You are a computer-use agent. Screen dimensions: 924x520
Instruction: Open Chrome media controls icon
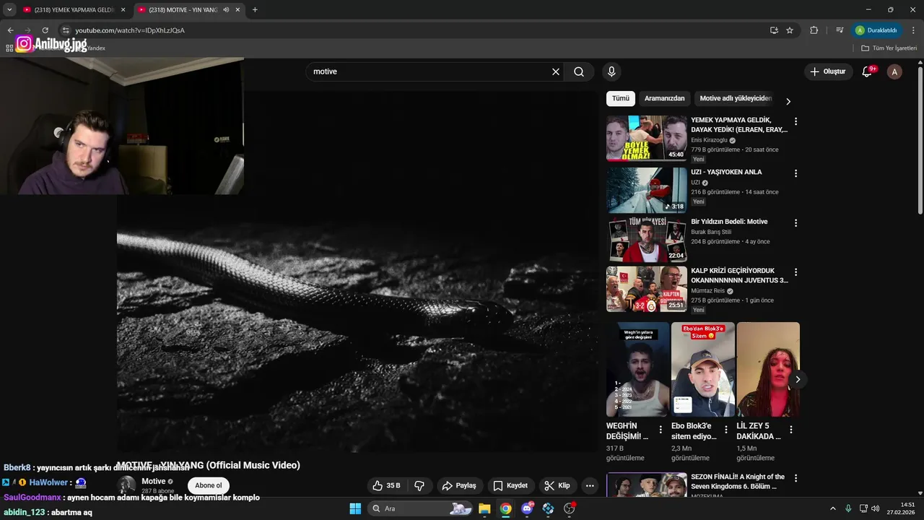click(x=840, y=30)
